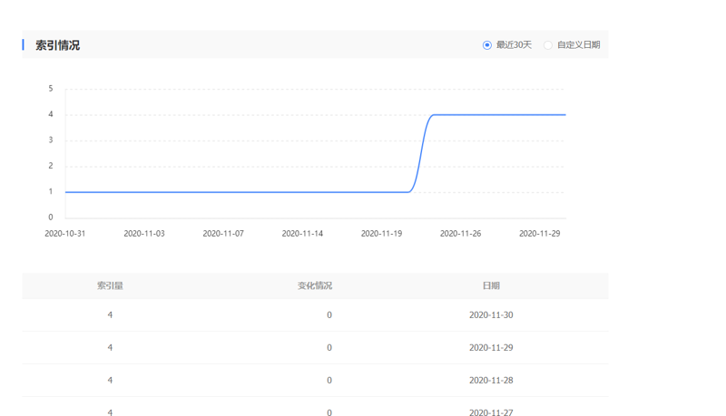Click the 2020-11-19 x-axis label

coord(381,234)
